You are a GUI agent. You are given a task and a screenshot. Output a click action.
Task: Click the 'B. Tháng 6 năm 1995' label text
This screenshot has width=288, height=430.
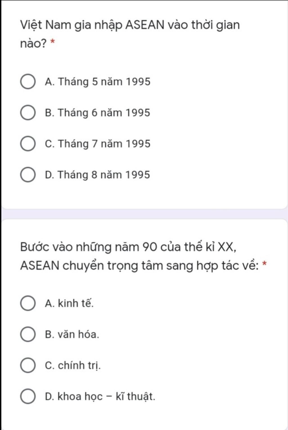(98, 113)
